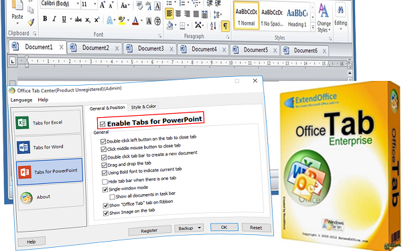Apply red font color

(x=135, y=21)
